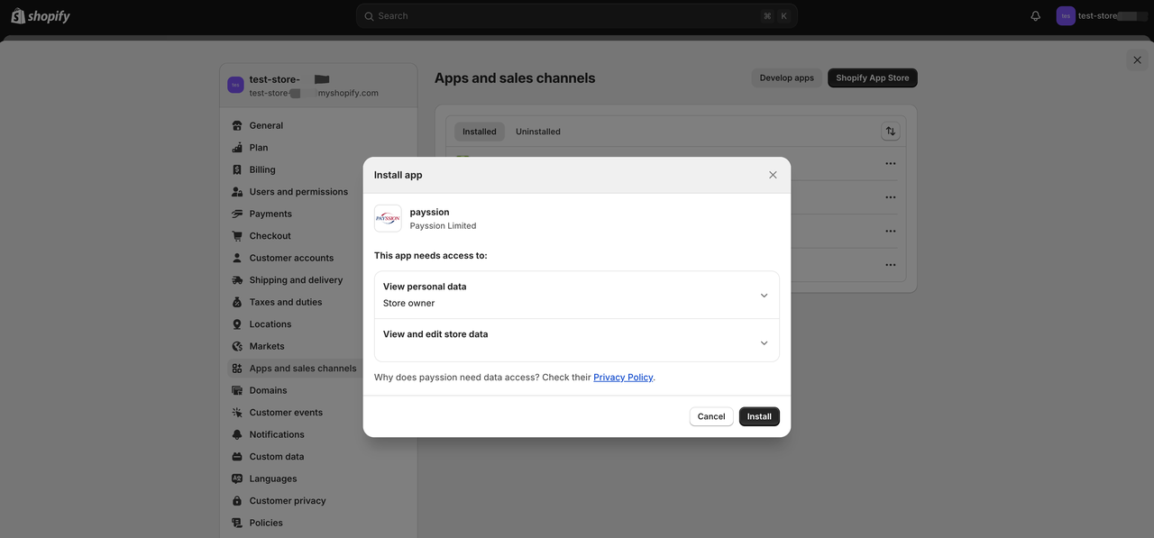
Task: Select Languages in the sidebar
Action: click(273, 478)
